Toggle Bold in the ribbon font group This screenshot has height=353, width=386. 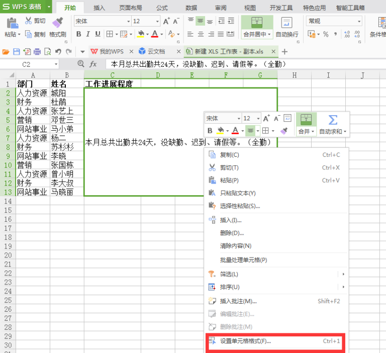(79, 34)
